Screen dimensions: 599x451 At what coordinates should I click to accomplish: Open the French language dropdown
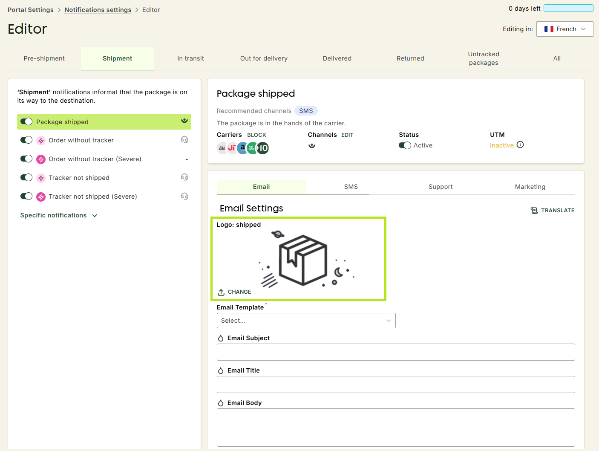564,29
